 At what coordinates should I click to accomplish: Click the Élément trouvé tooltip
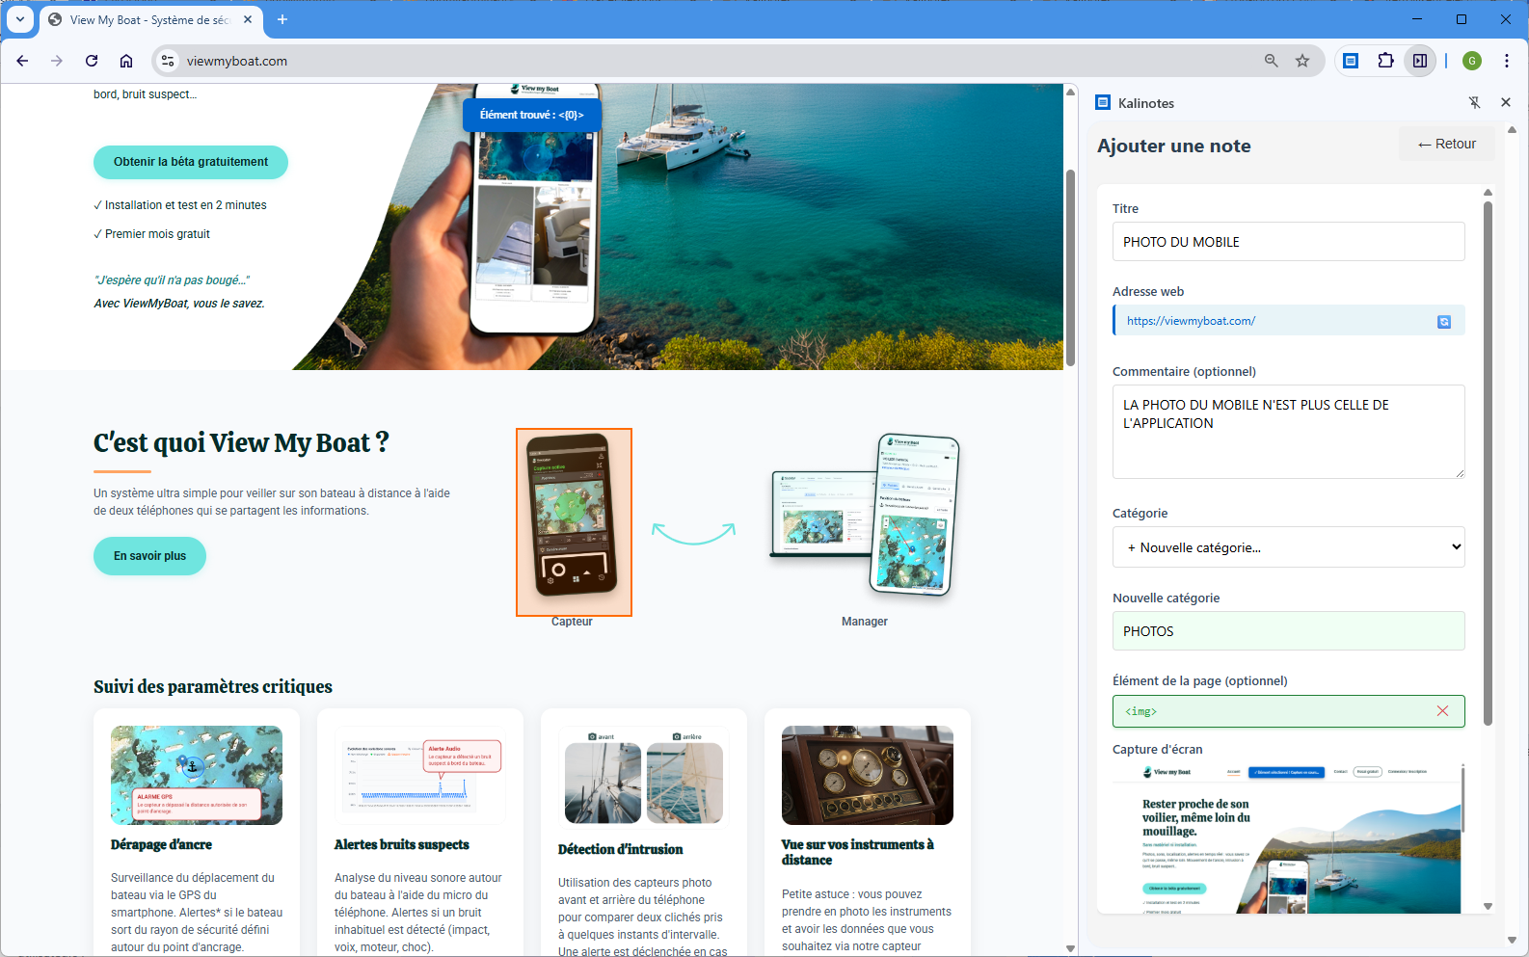pyautogui.click(x=532, y=115)
